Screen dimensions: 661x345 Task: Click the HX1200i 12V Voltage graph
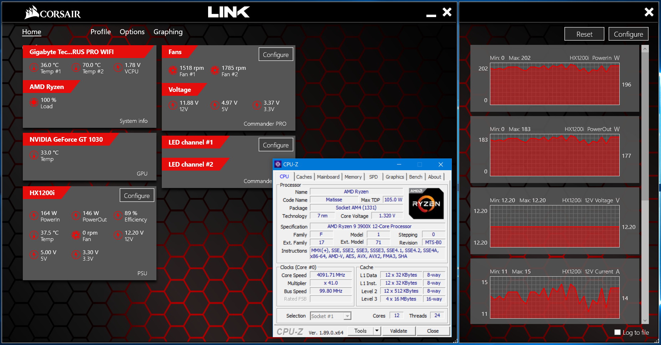tap(554, 226)
